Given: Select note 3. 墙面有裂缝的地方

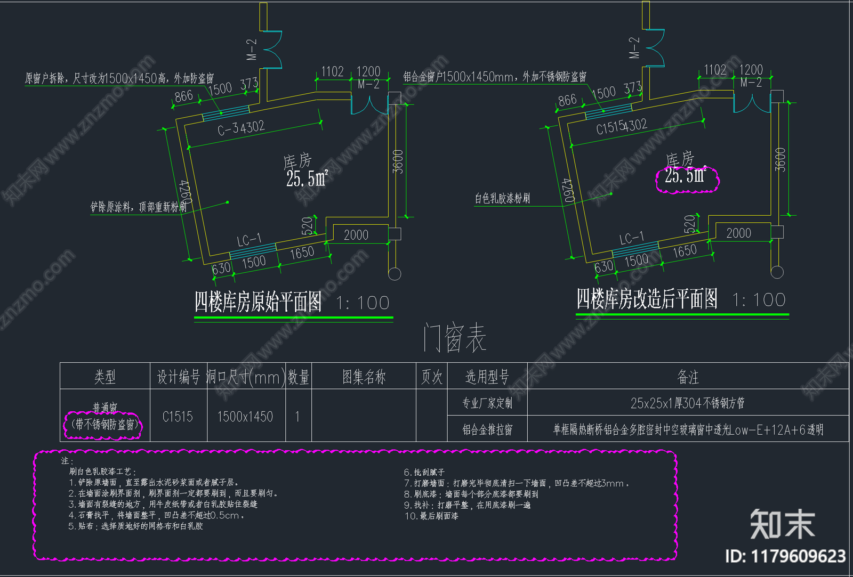Looking at the screenshot, I should (x=163, y=504).
